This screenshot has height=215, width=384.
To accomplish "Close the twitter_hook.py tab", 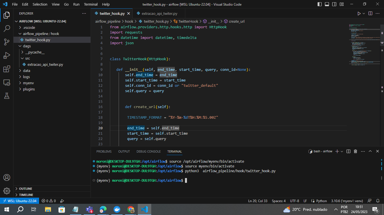I will (129, 13).
